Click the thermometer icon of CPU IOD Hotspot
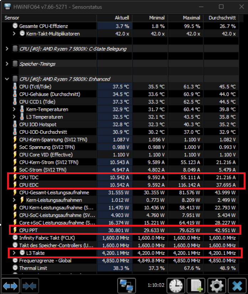Screen dimensions: 248x294 tap(15, 124)
